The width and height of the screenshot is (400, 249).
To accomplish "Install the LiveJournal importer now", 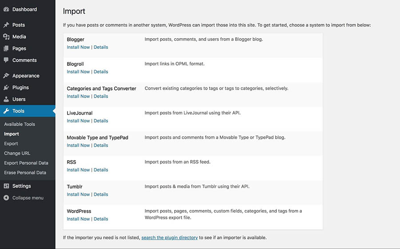I will tap(78, 121).
